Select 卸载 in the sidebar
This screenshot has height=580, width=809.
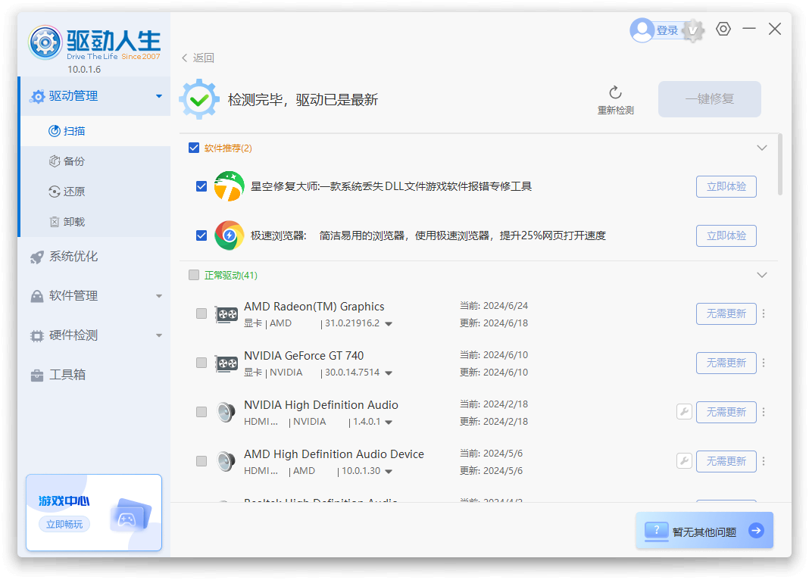click(95, 222)
